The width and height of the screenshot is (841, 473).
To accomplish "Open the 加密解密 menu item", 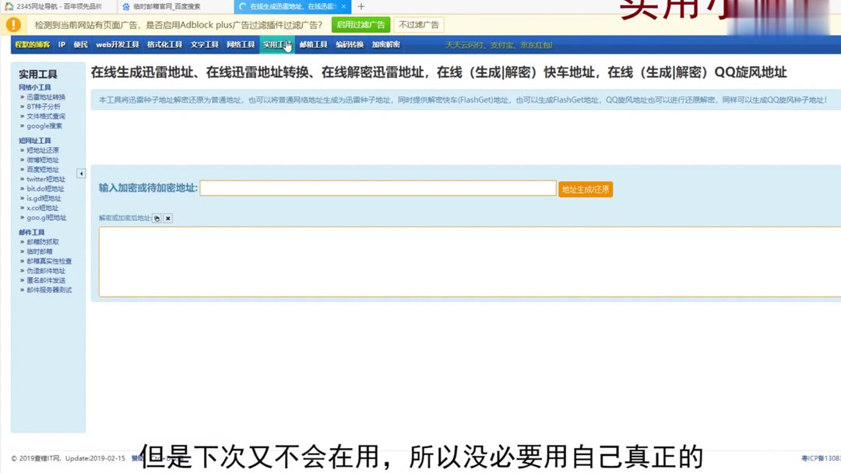I will click(x=385, y=44).
